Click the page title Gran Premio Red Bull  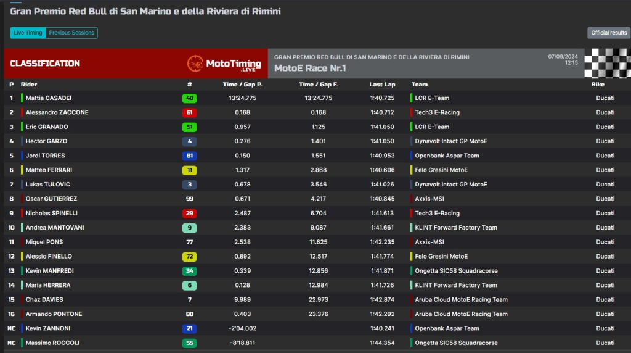tap(145, 11)
